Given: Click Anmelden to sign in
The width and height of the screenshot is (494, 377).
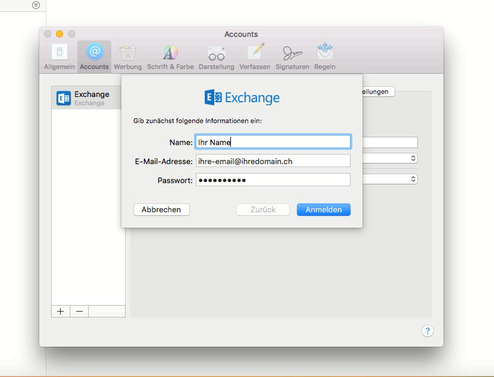Looking at the screenshot, I should tap(324, 209).
